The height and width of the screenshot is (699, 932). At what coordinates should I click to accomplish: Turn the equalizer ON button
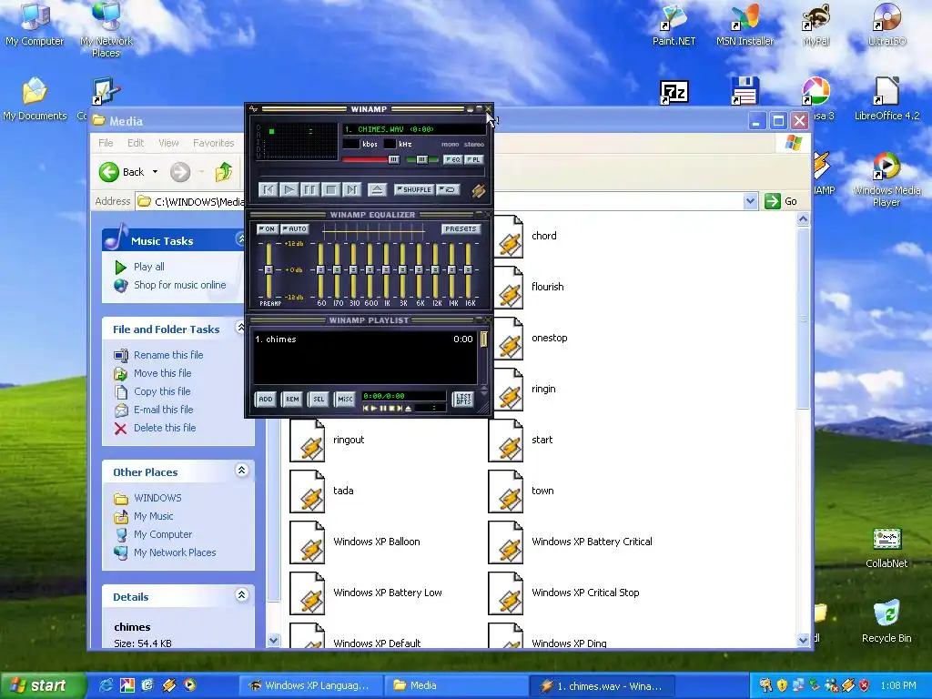pyautogui.click(x=267, y=228)
